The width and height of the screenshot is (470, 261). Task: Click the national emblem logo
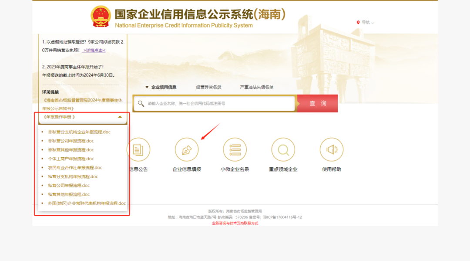(x=101, y=17)
